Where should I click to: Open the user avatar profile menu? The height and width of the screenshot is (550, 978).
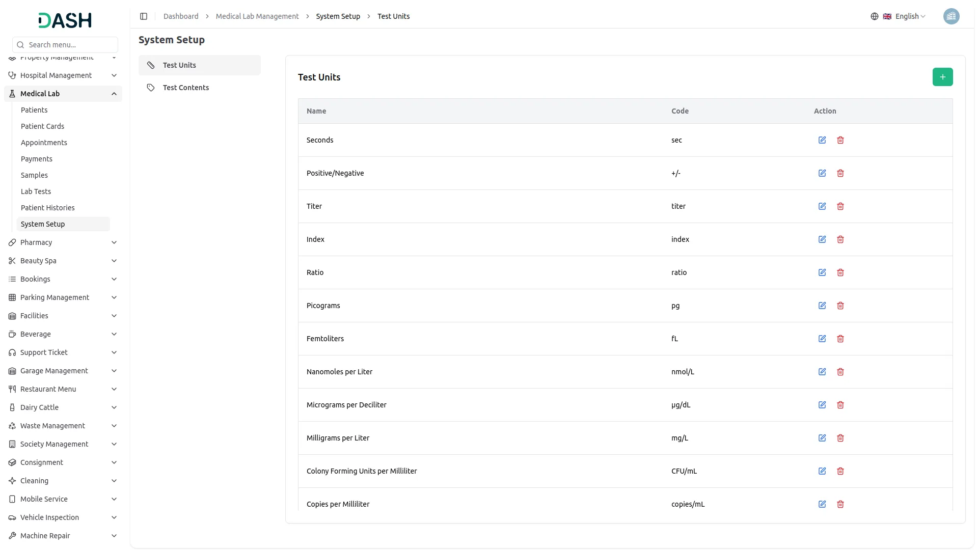pyautogui.click(x=951, y=16)
